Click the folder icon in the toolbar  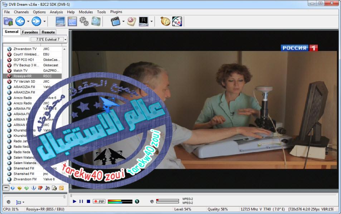point(8,21)
